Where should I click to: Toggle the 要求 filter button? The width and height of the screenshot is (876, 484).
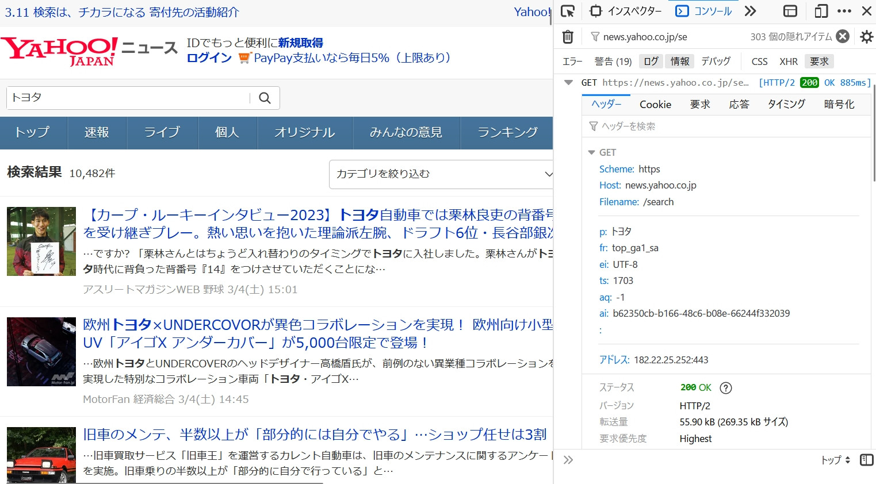coord(819,62)
